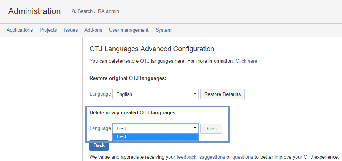Screen dimensions: 342x161
Task: Open the Projects admin menu
Action: click(x=48, y=30)
